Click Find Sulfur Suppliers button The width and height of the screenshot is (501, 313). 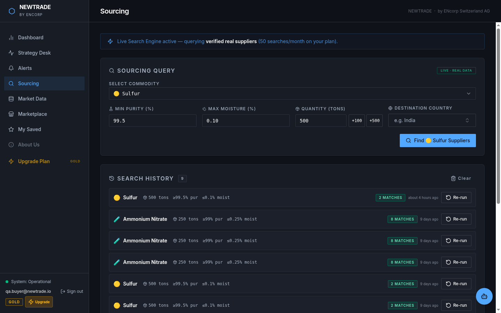click(x=438, y=141)
